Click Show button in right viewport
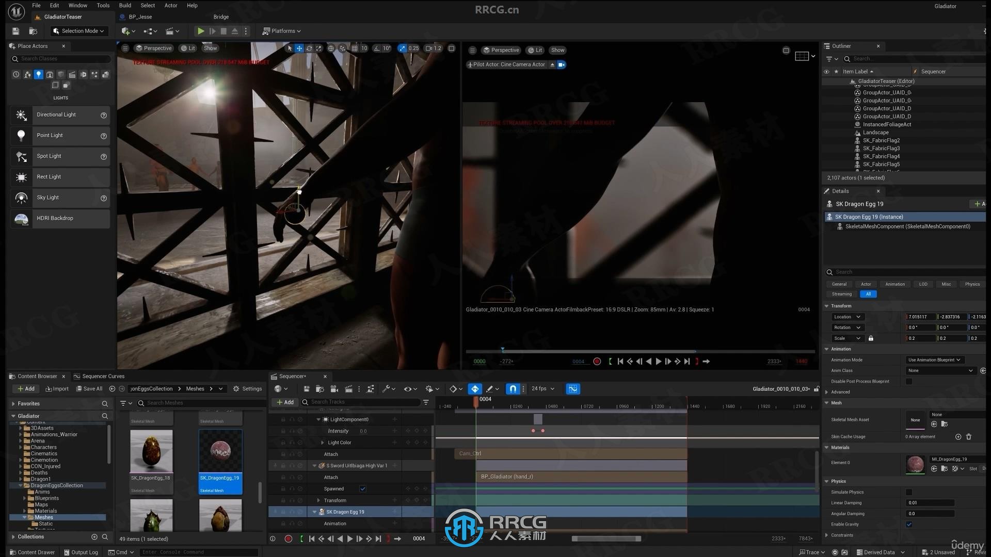 tap(557, 51)
